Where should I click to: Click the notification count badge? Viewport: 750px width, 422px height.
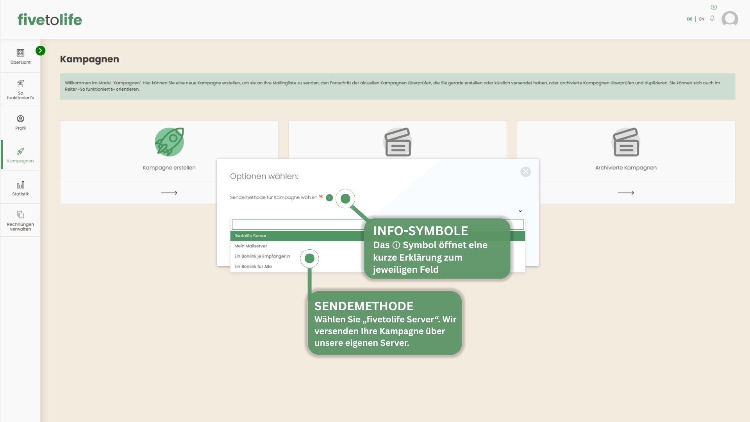(714, 7)
